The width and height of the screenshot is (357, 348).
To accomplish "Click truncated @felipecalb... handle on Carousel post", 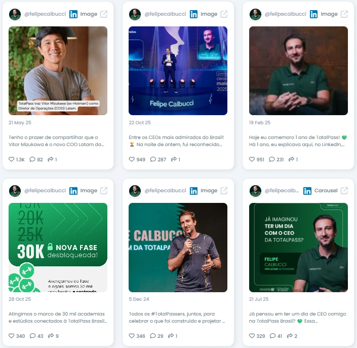I will tap(282, 191).
